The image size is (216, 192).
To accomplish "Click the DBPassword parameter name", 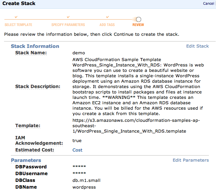I will pos(31,167).
